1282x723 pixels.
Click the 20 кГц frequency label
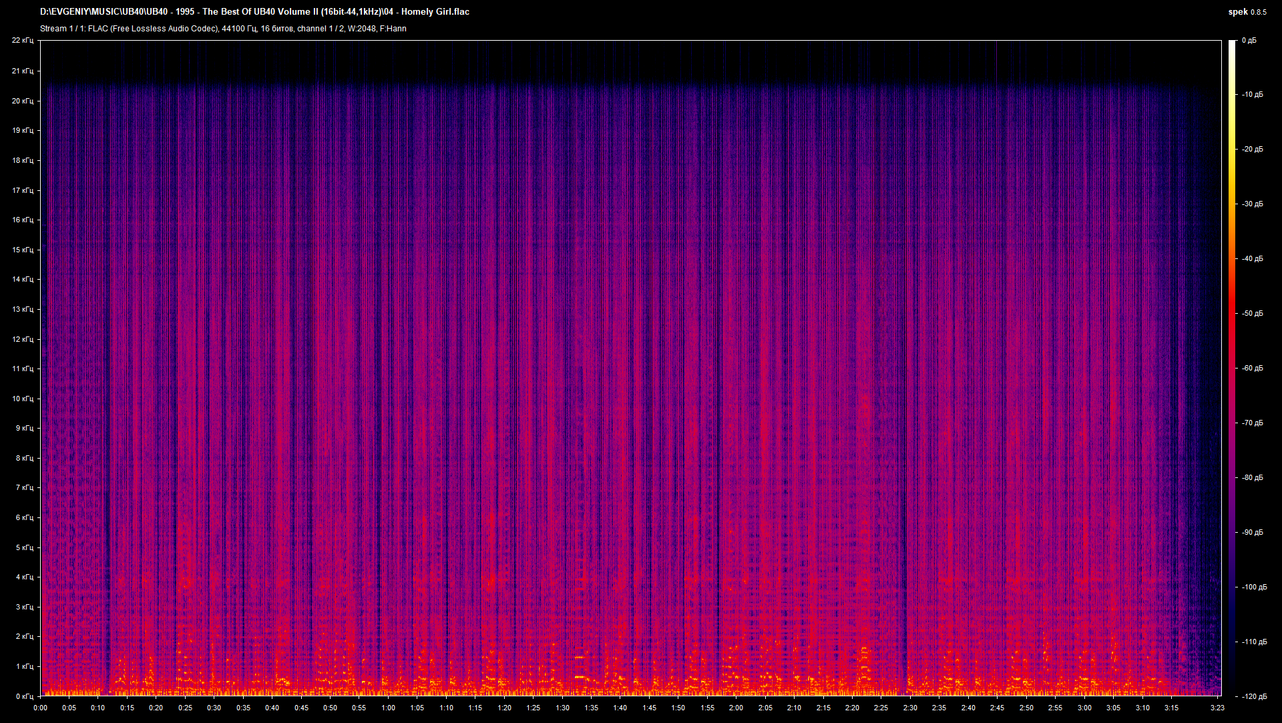23,101
